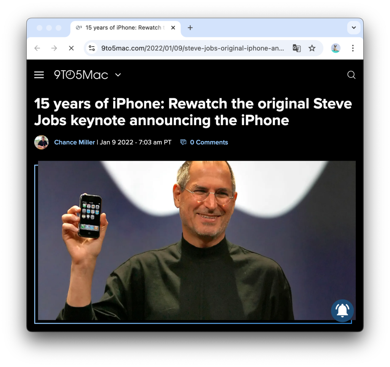
Task: Open the Chrome three-dot menu
Action: (353, 48)
